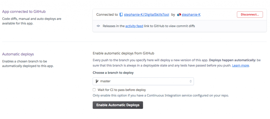Click the stephanie-K avatar icon
The width and height of the screenshot is (270, 119).
click(x=179, y=15)
